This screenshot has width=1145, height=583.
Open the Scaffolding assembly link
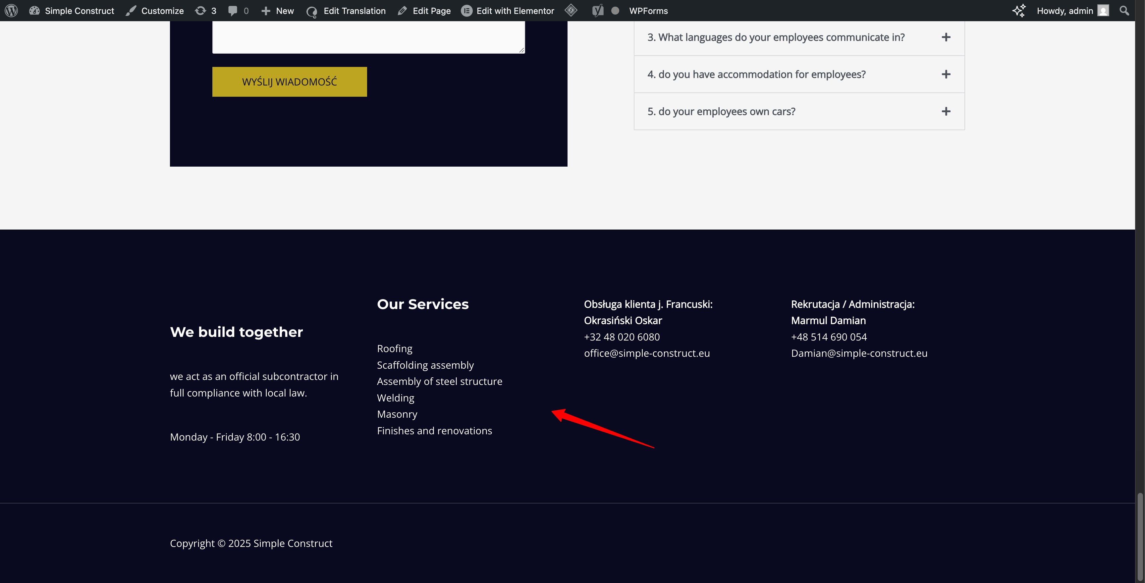point(425,365)
